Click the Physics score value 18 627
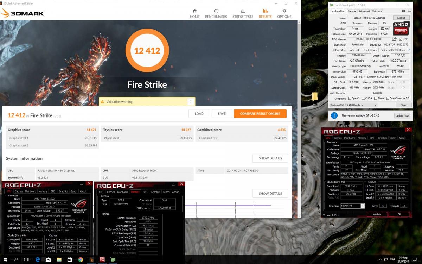 [186, 130]
